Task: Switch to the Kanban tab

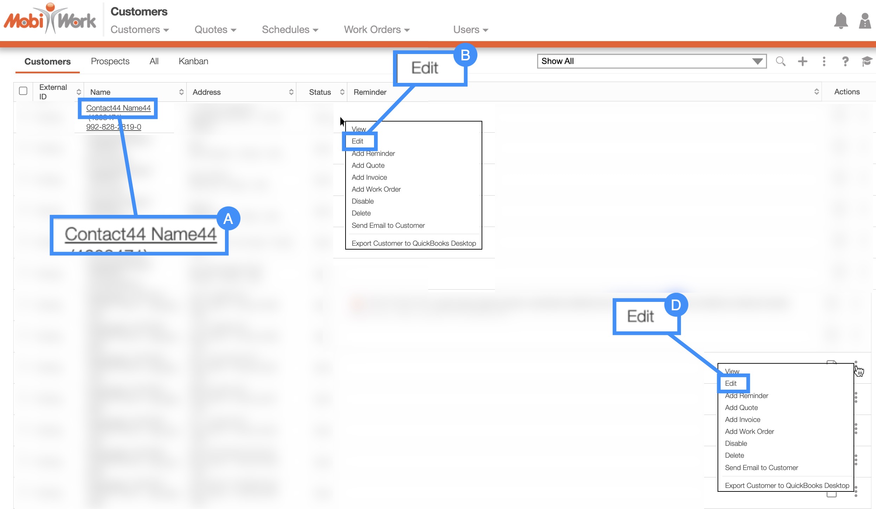Action: click(x=193, y=61)
